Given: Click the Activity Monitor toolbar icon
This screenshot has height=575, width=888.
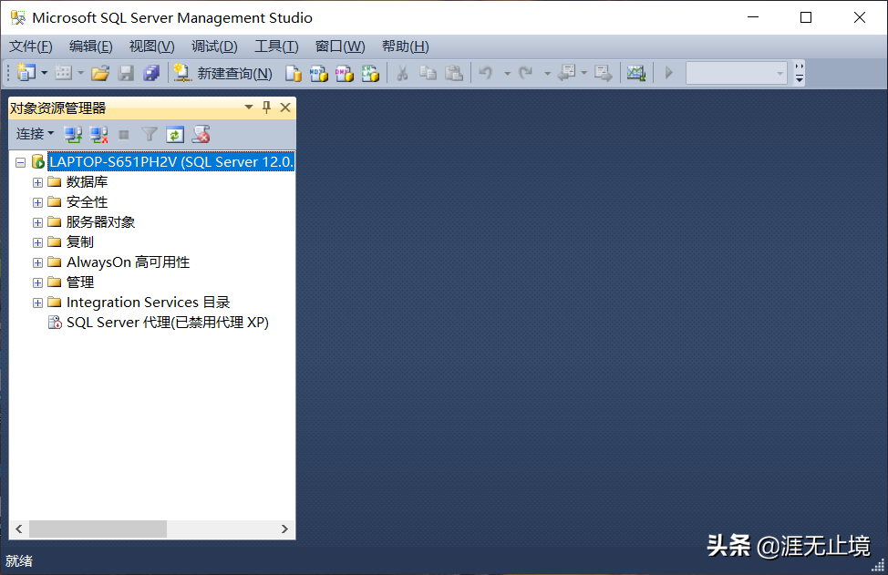Looking at the screenshot, I should point(636,73).
